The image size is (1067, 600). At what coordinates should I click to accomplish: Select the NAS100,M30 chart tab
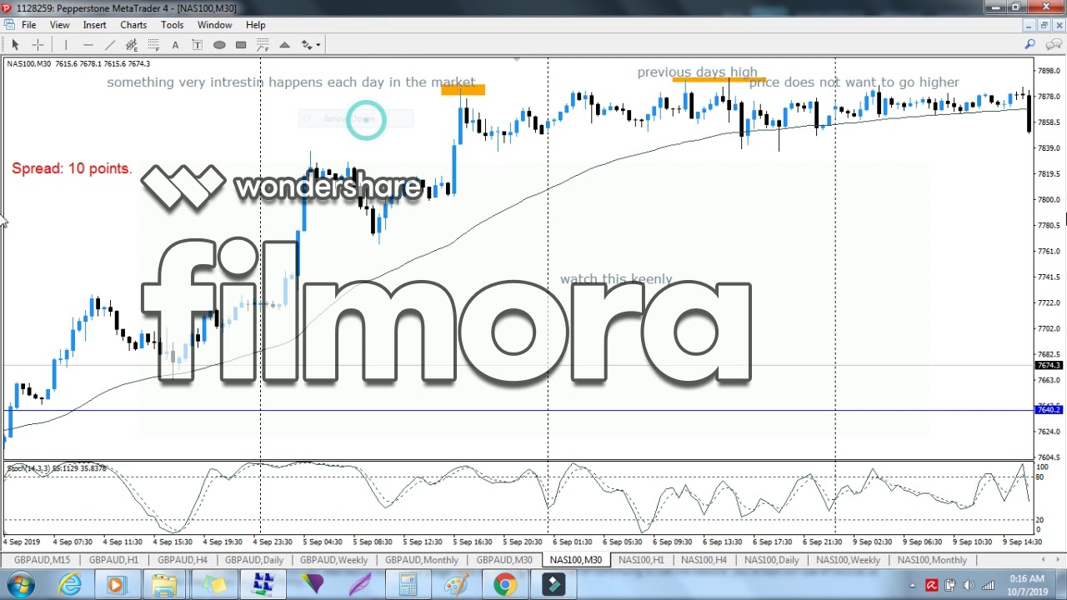575,560
